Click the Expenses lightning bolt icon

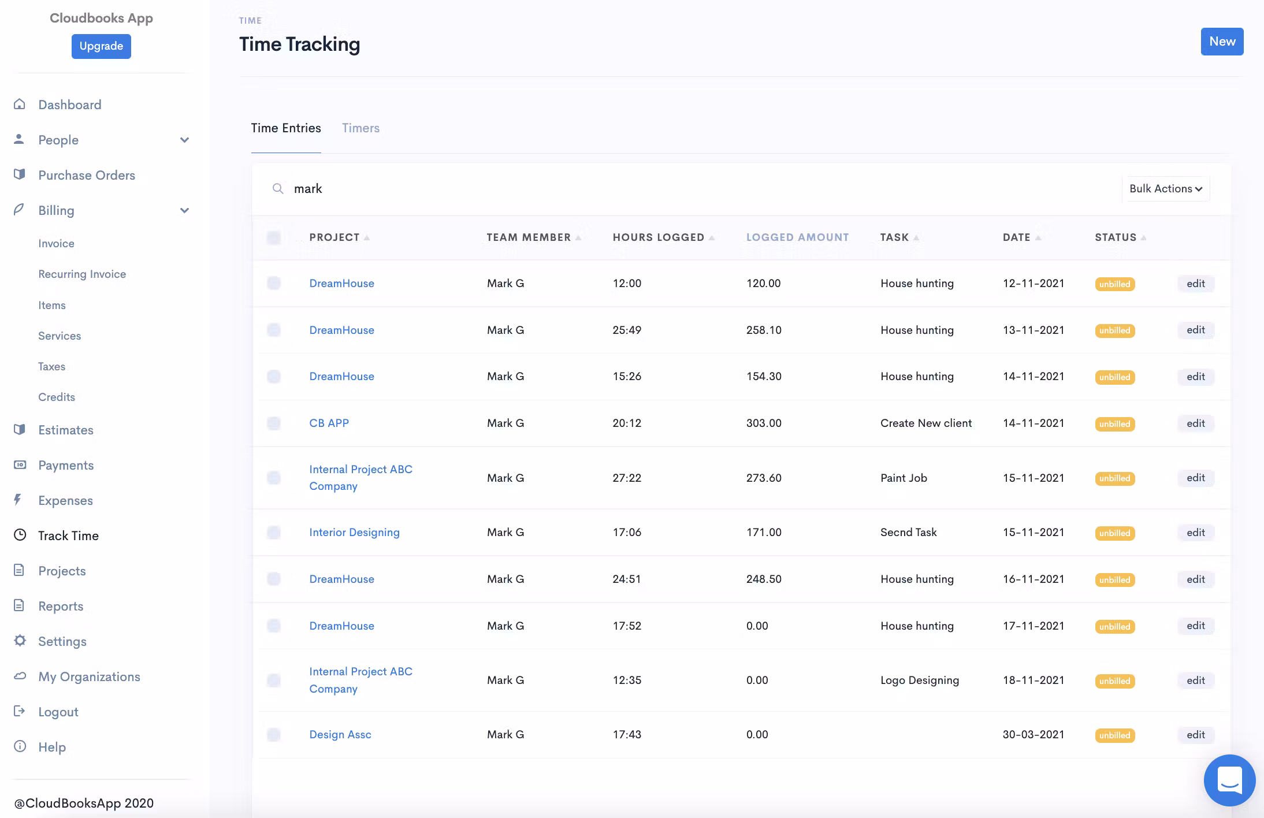[18, 500]
